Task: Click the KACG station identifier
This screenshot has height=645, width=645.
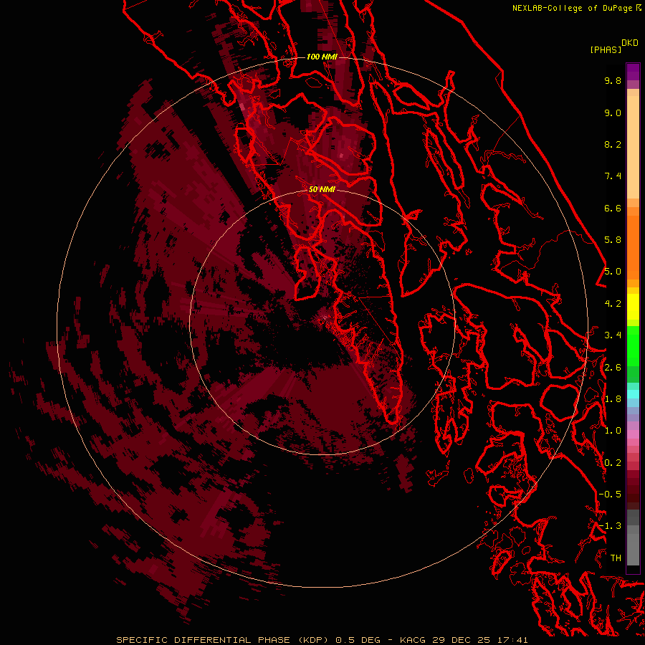Action: tap(414, 640)
